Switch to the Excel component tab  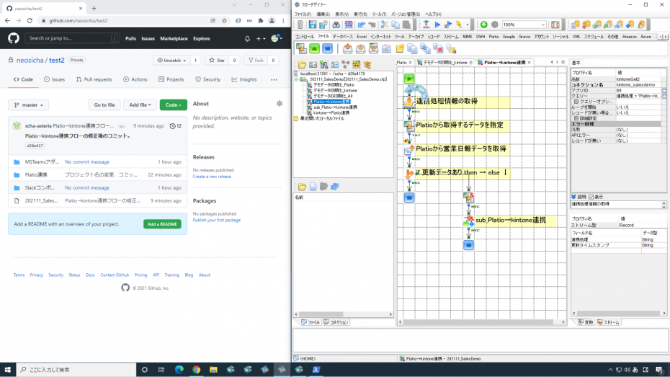[362, 37]
